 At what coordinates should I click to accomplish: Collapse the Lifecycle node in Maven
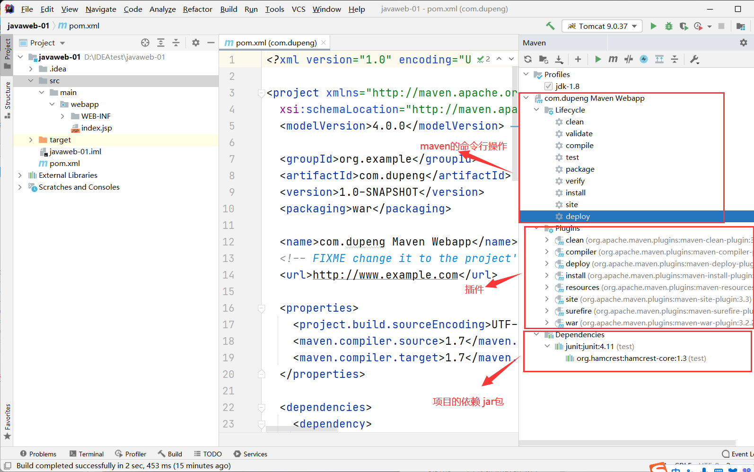tap(536, 110)
